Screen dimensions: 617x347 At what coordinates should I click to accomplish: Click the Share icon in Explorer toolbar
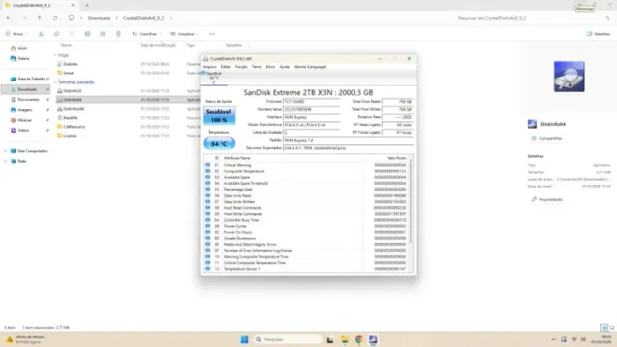tap(103, 33)
